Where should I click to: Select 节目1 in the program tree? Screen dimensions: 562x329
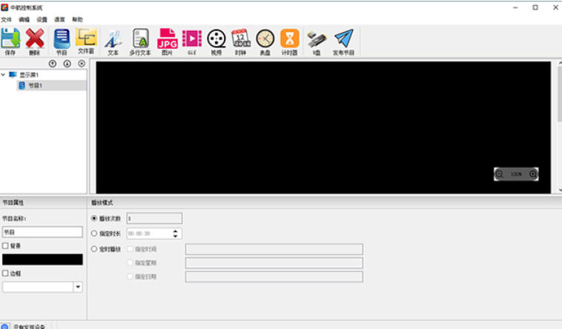coord(35,85)
